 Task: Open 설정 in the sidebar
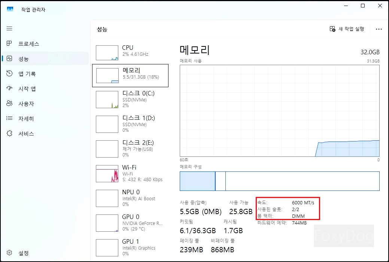[x=45, y=253]
